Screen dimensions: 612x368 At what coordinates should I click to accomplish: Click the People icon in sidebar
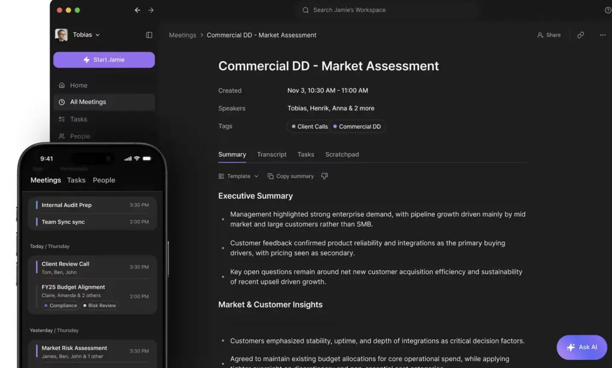[x=62, y=136]
